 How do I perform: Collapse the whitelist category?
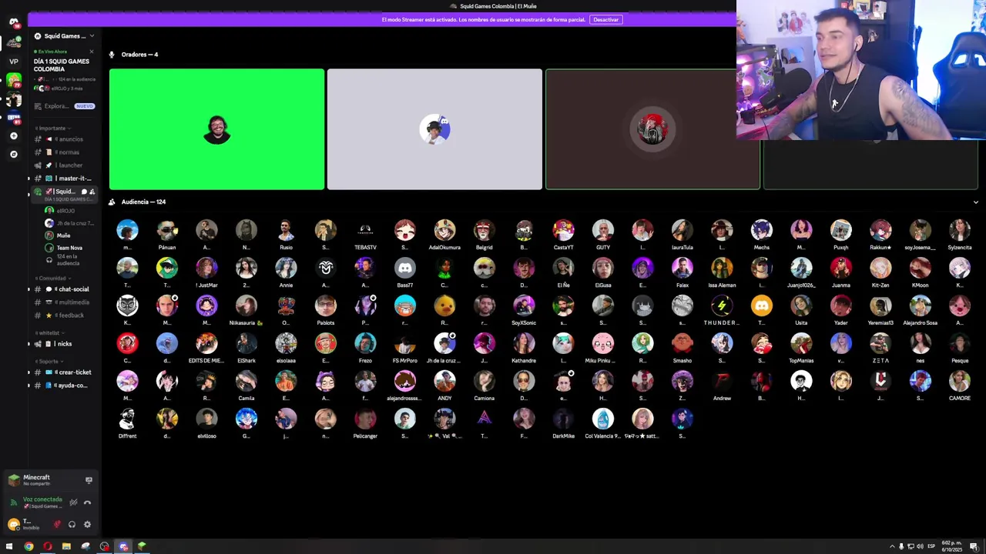(x=49, y=332)
